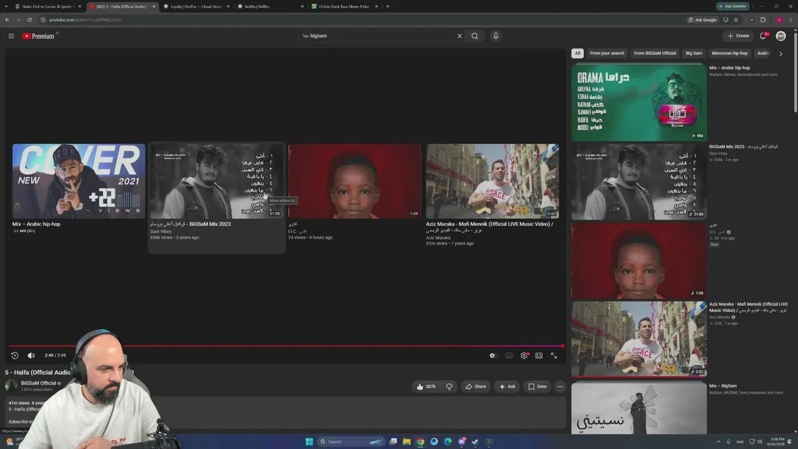798x449 pixels.
Task: Open the sidebar Mix – Arabic hip-hop title
Action: (729, 68)
